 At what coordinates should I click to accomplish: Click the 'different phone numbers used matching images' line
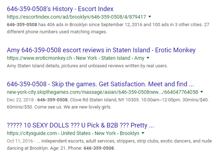click(x=57, y=32)
